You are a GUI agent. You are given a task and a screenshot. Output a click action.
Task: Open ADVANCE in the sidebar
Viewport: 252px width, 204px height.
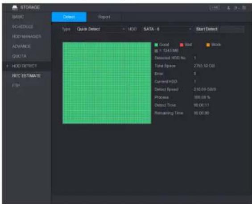tap(21, 46)
